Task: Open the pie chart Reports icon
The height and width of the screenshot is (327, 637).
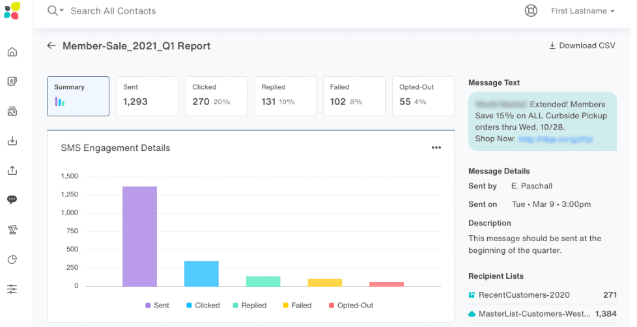Action: tap(12, 259)
